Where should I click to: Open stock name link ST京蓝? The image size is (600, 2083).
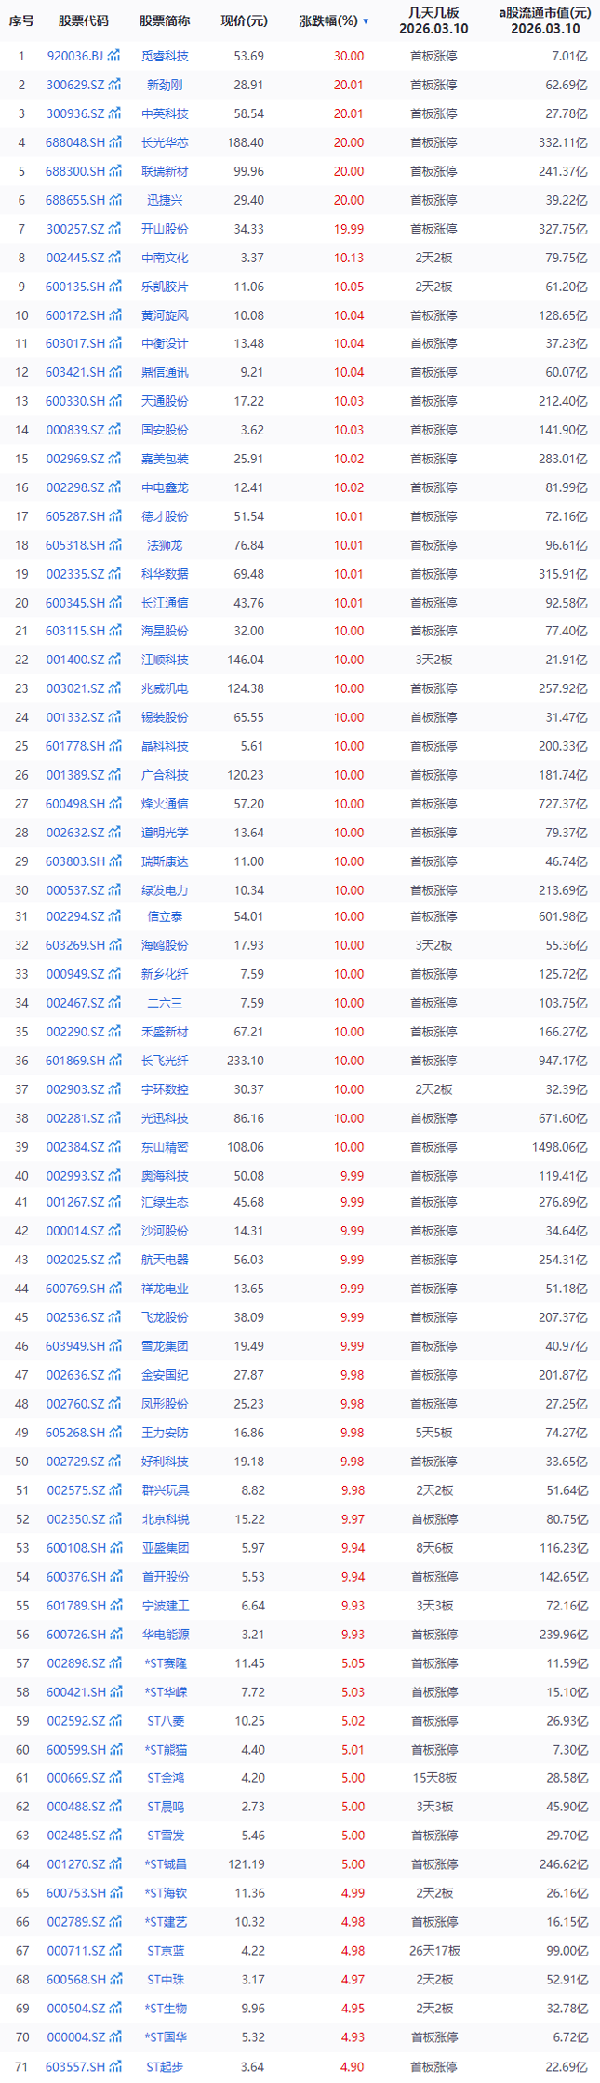[165, 1951]
